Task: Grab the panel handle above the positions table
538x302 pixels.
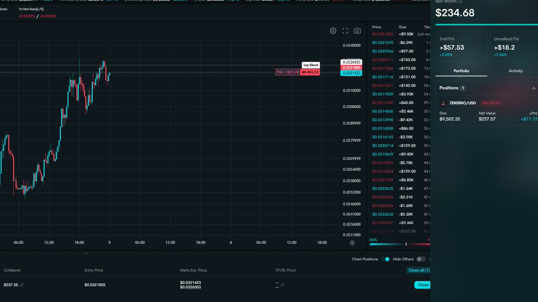Action: 86,253
